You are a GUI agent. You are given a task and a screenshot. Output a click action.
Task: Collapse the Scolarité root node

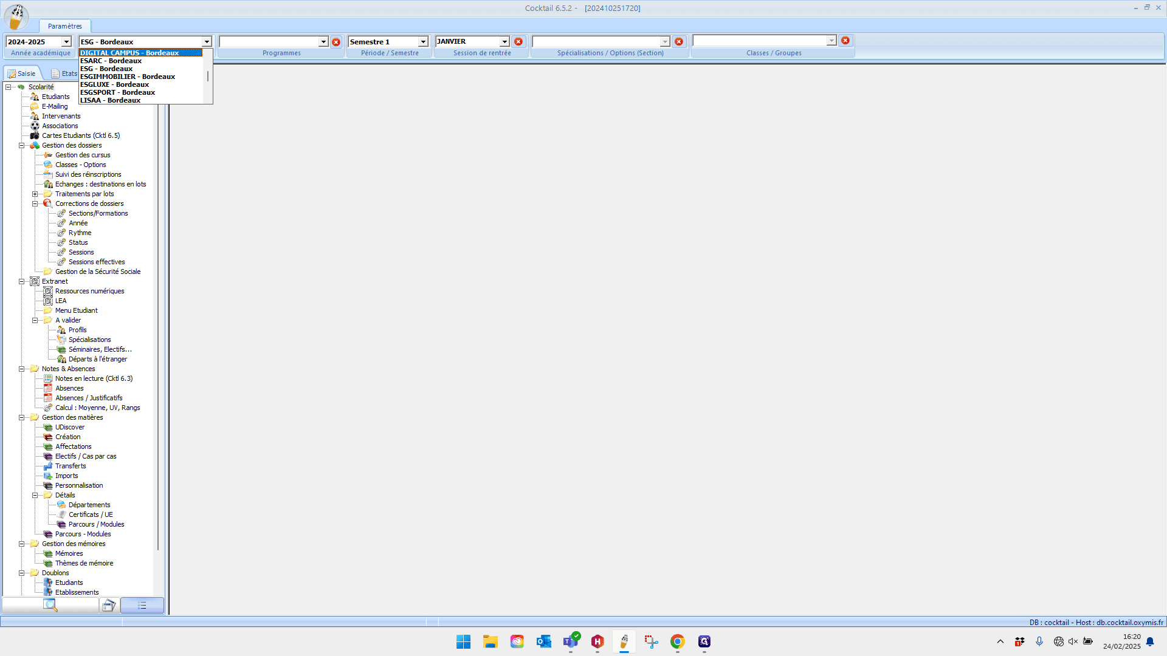coord(9,87)
